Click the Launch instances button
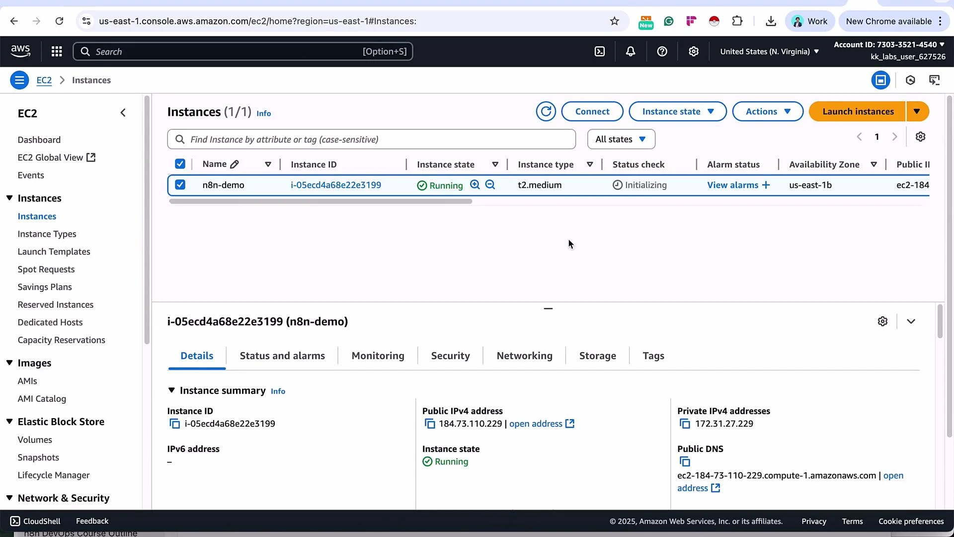This screenshot has width=954, height=537. [x=858, y=111]
